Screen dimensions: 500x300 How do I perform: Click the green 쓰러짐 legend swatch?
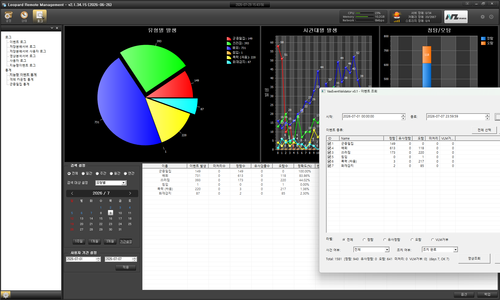tap(229, 43)
